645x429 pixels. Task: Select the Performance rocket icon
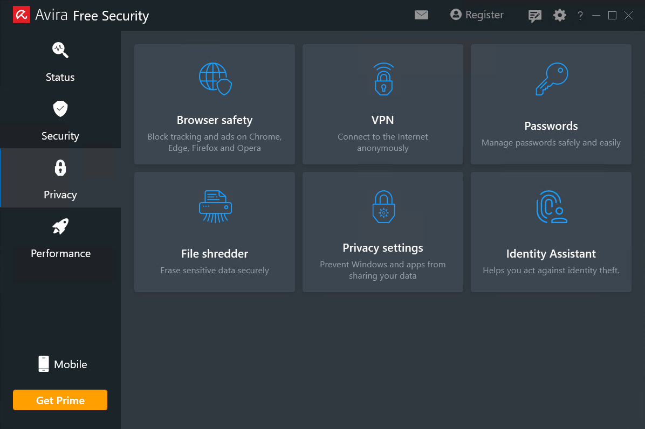[60, 226]
